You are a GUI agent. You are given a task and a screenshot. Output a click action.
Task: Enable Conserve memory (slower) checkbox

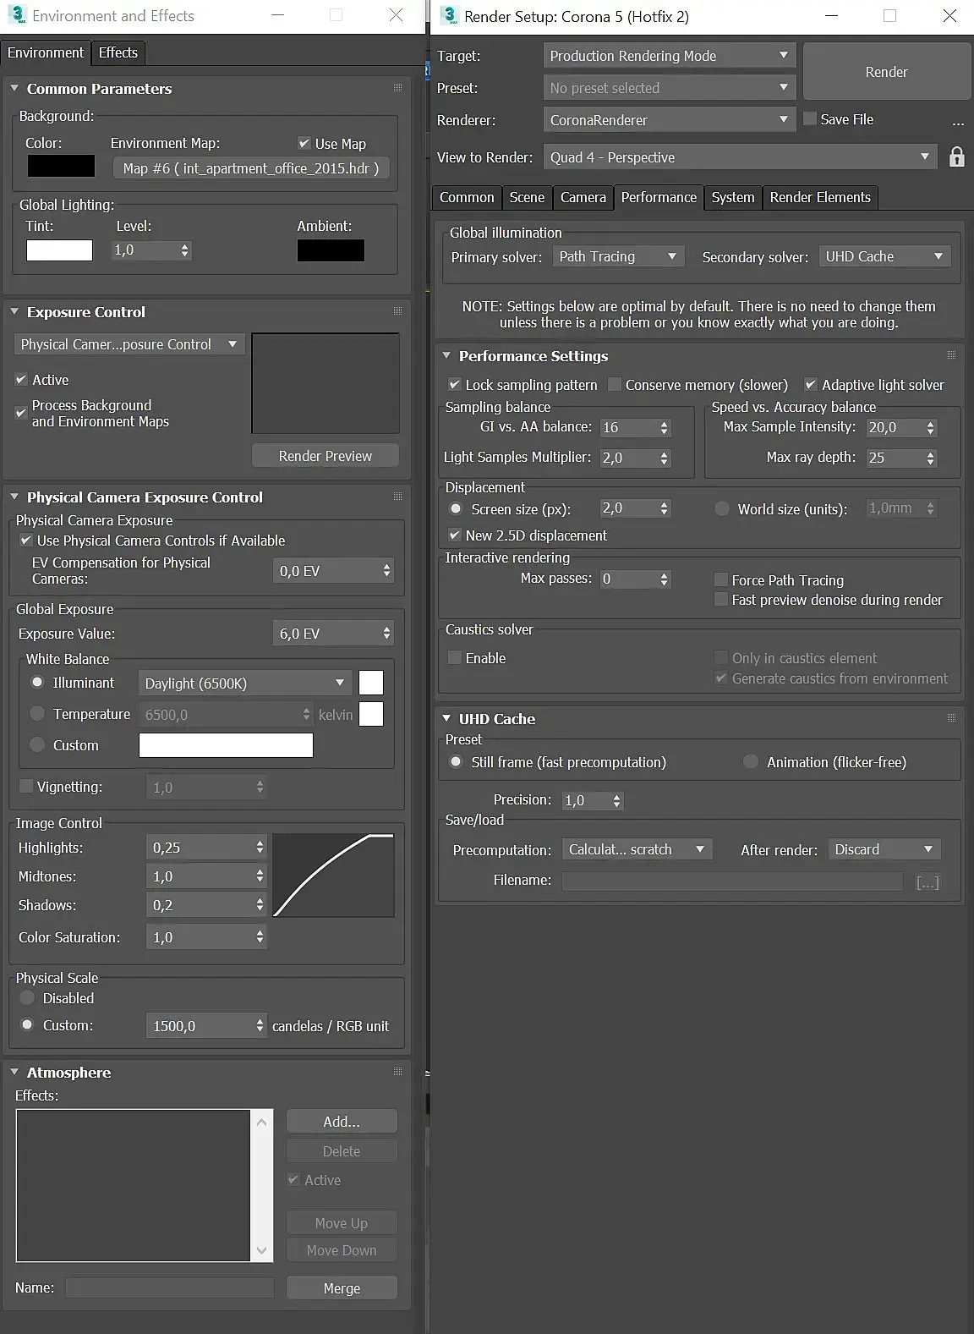(x=615, y=385)
